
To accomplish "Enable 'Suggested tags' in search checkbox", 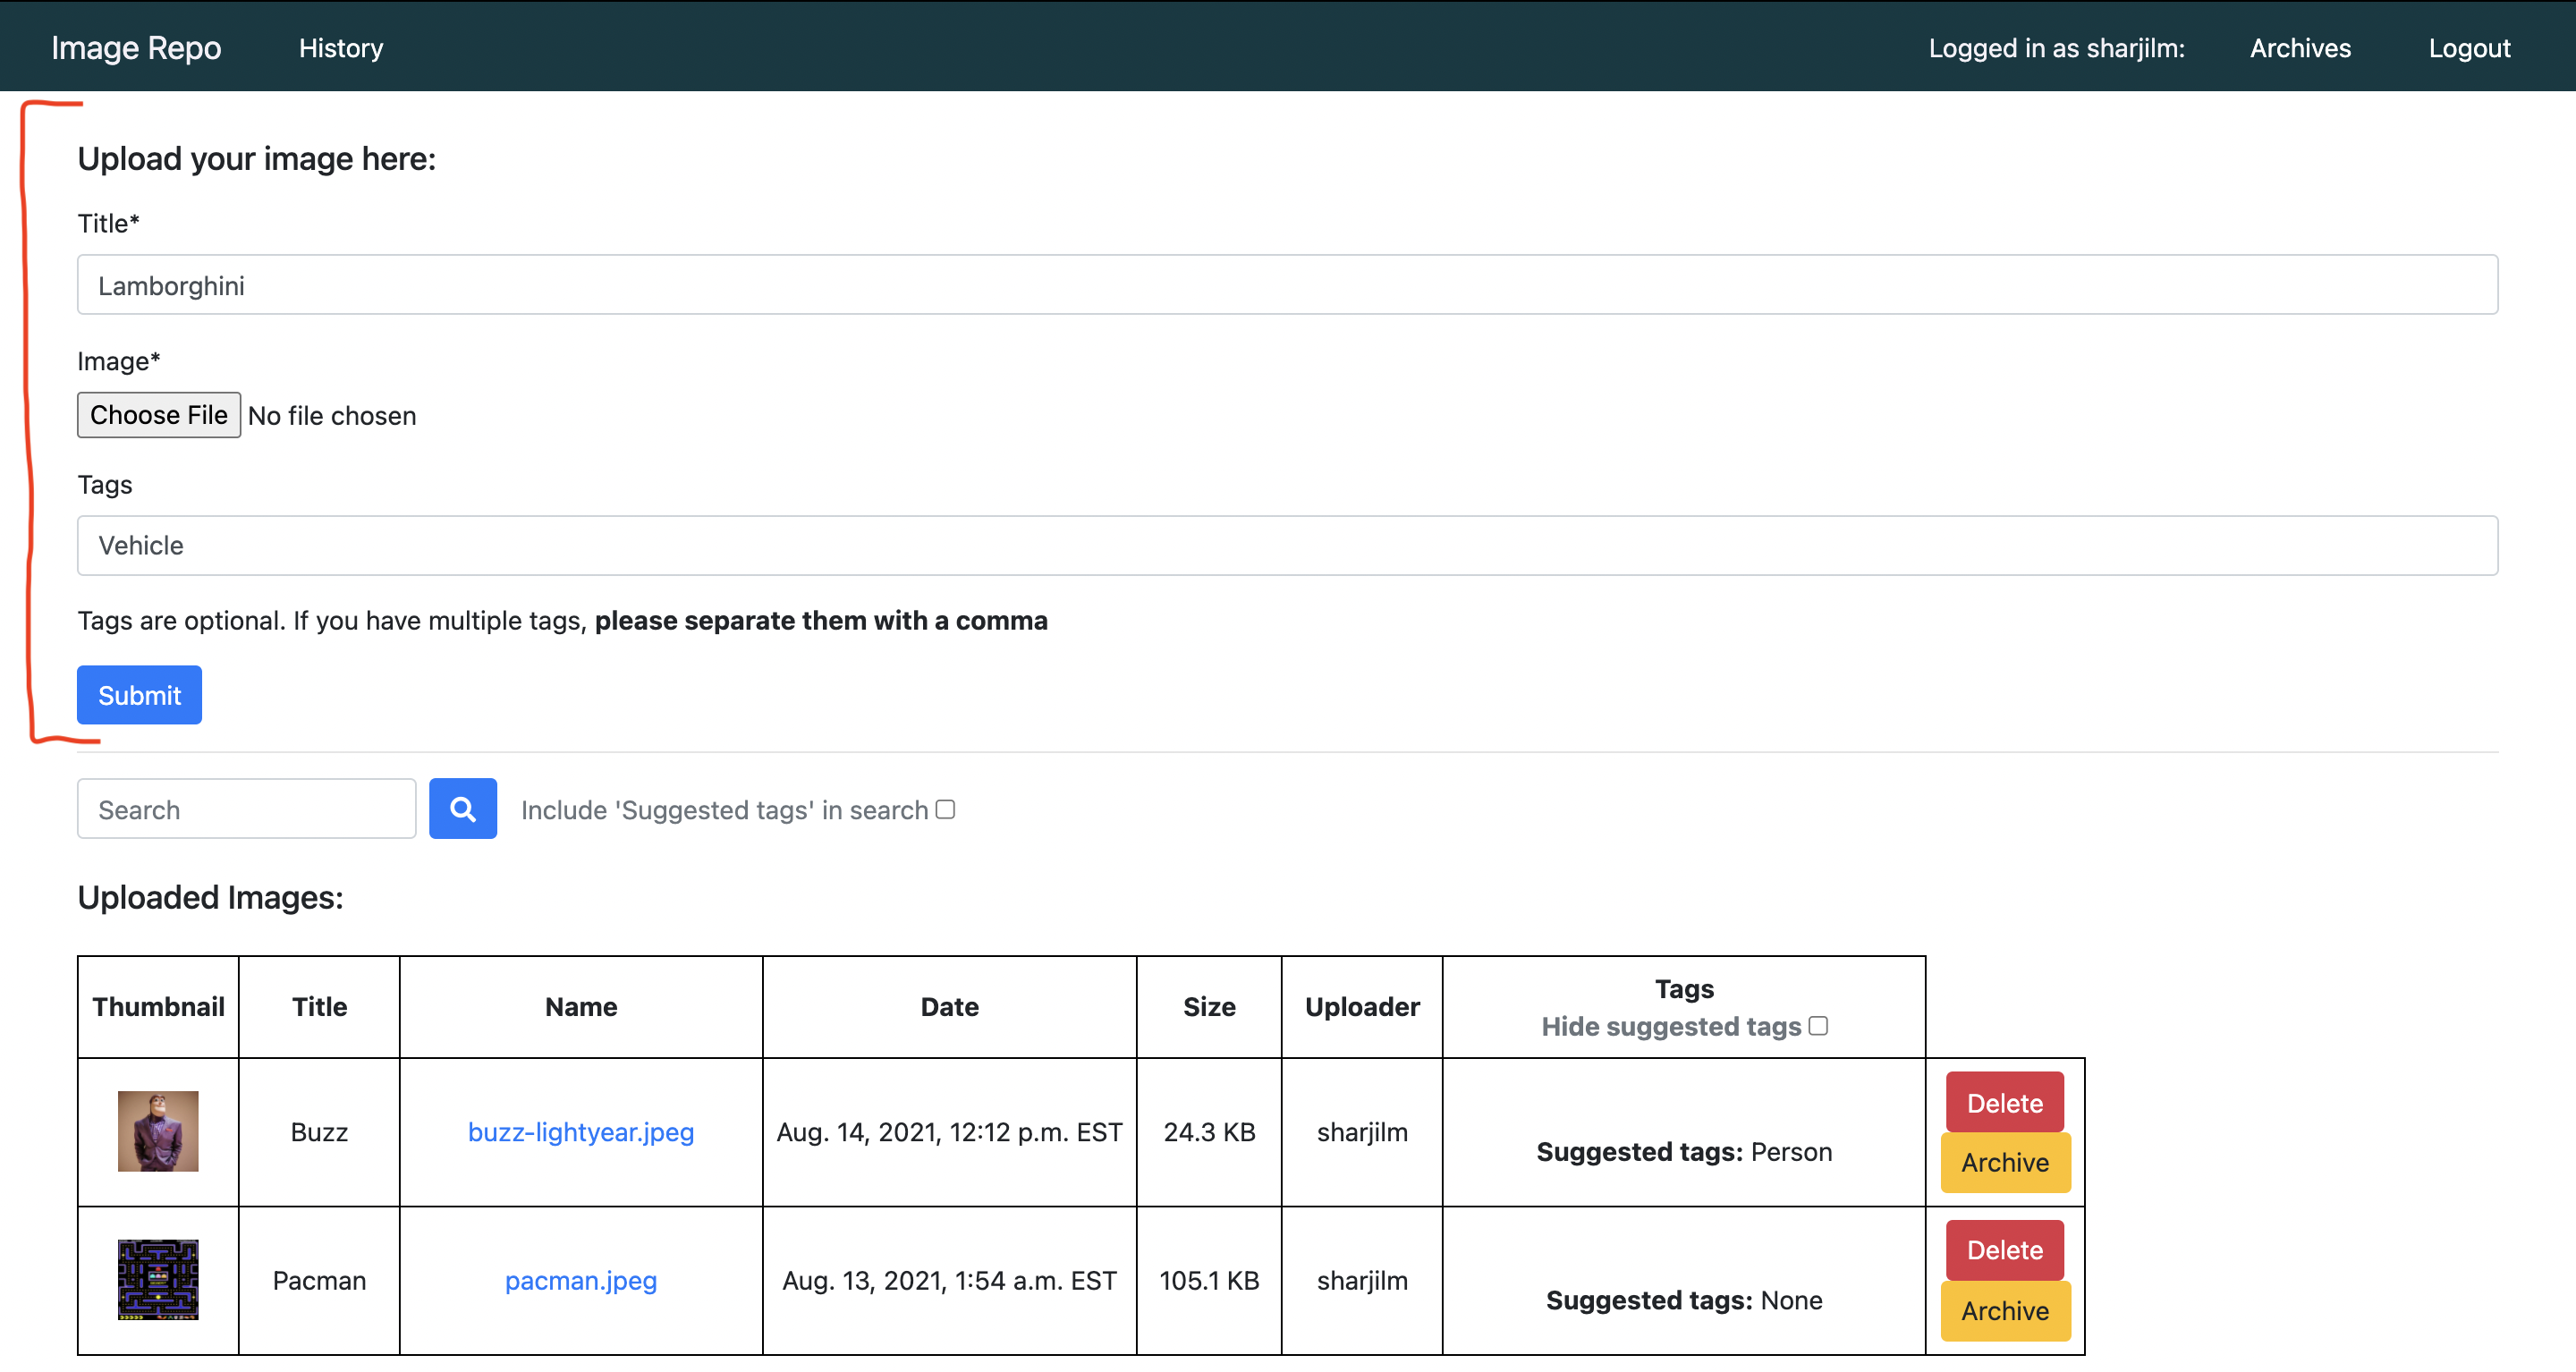I will click(x=945, y=809).
